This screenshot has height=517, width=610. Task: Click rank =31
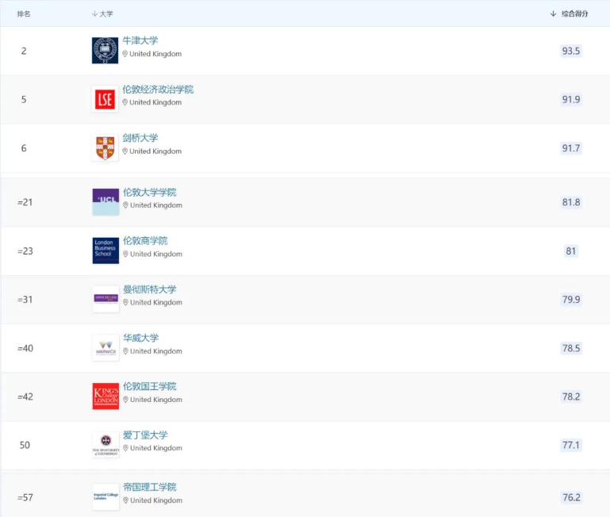(x=25, y=300)
